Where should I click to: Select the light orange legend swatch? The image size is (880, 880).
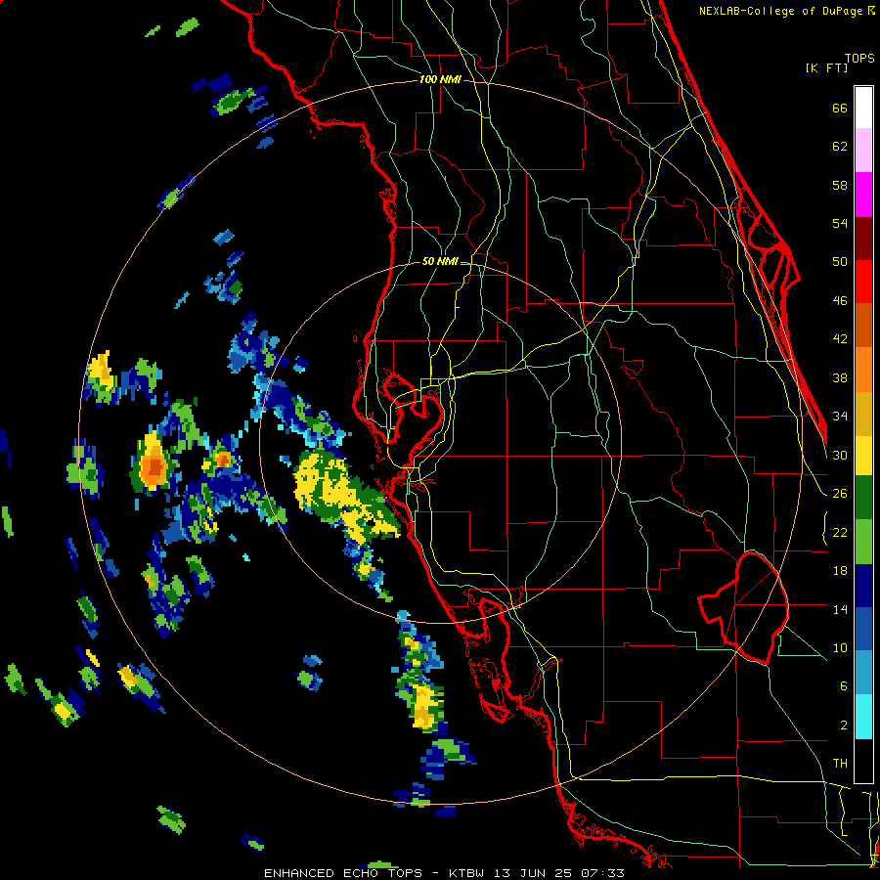click(x=863, y=370)
